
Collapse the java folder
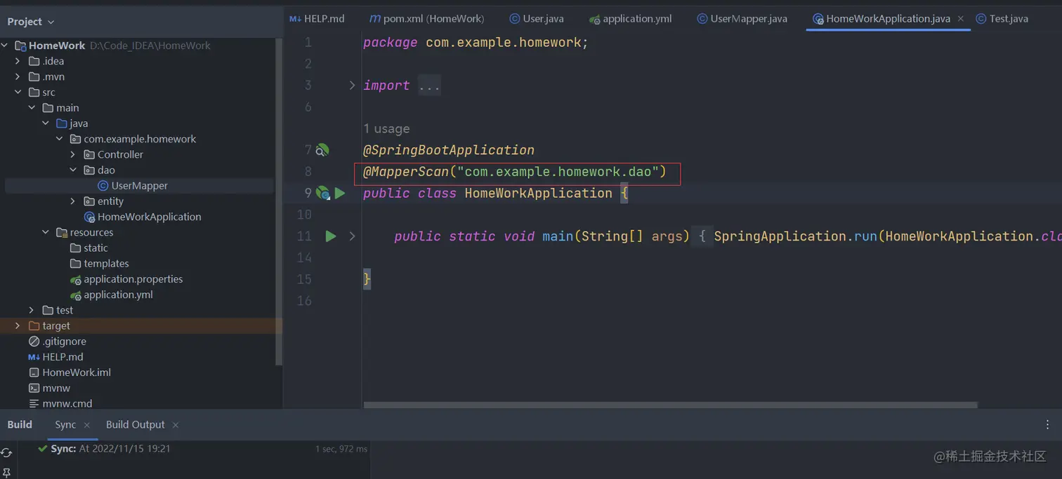46,123
